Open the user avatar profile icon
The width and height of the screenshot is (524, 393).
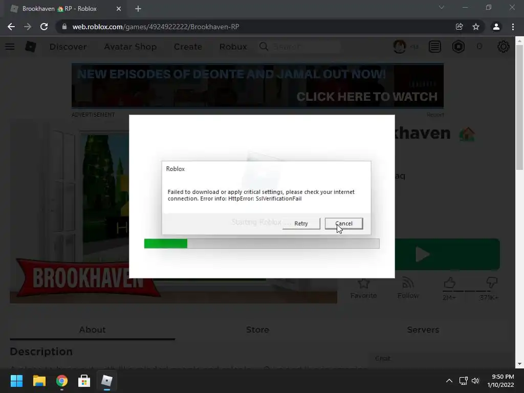[400, 47]
